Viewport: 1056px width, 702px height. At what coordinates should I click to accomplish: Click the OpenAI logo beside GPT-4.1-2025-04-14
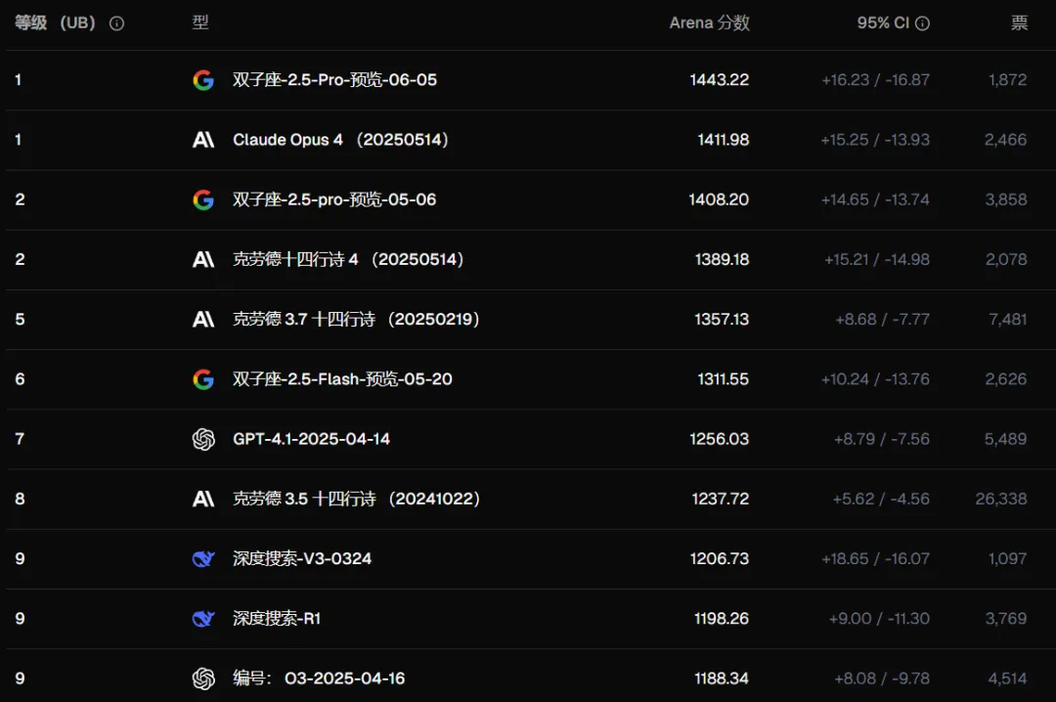click(203, 439)
